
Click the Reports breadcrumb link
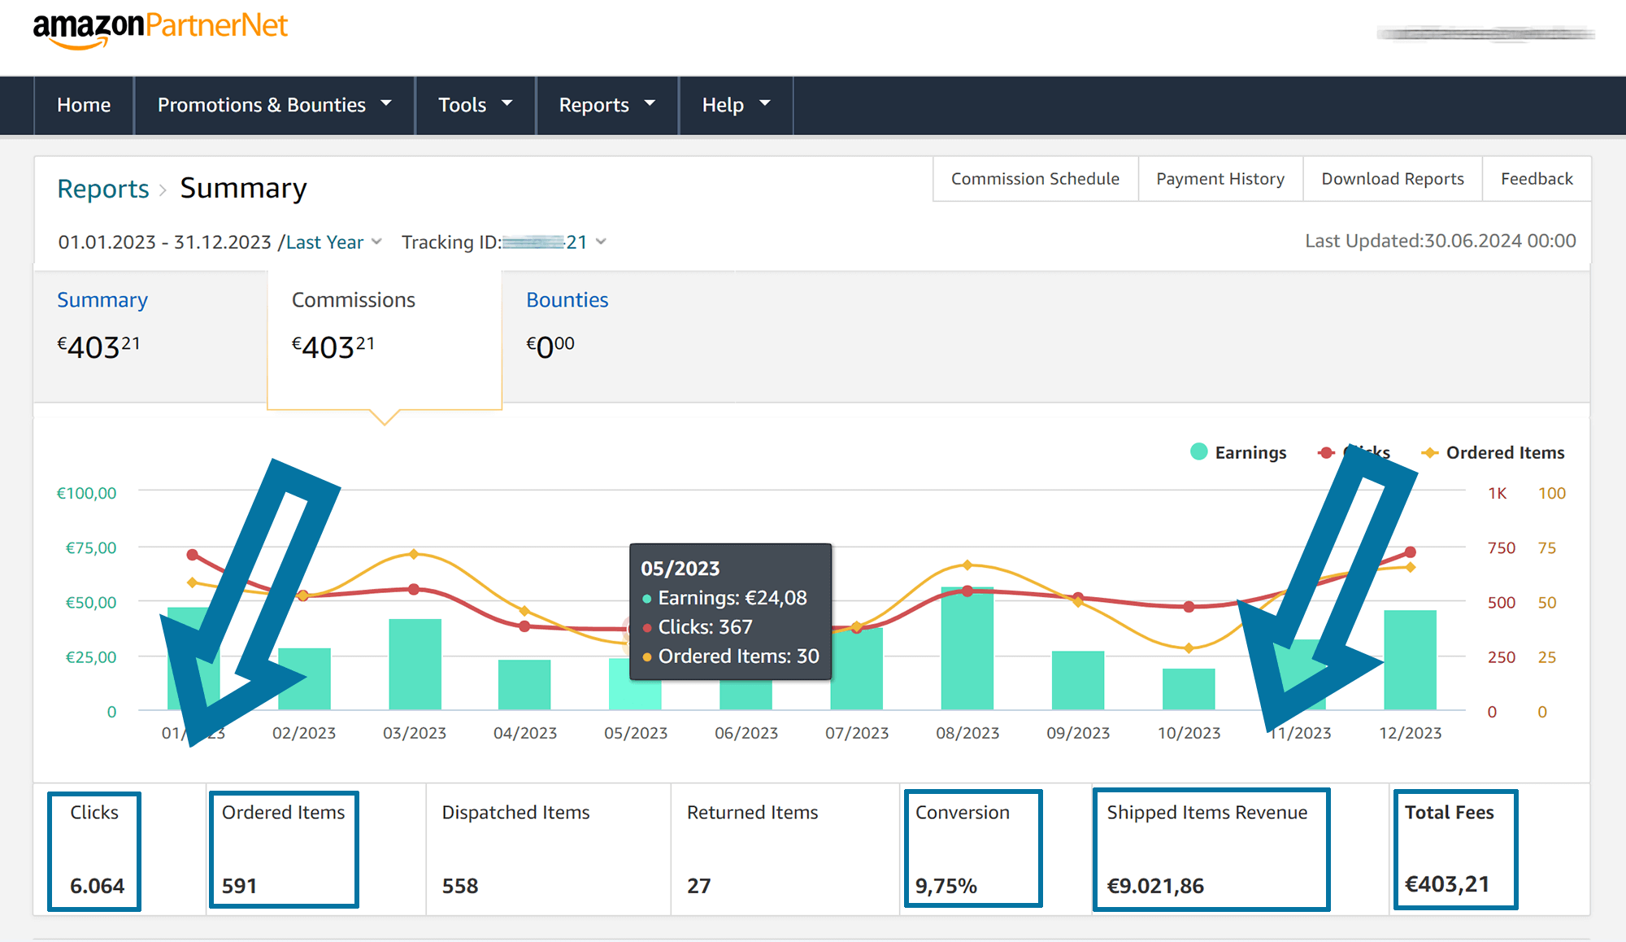pyautogui.click(x=103, y=189)
